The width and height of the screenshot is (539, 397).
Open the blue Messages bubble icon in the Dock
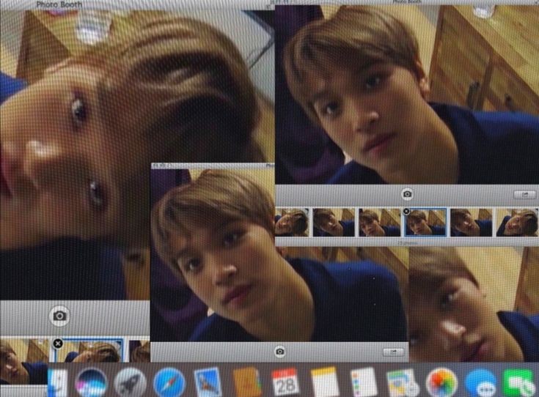[x=480, y=382]
